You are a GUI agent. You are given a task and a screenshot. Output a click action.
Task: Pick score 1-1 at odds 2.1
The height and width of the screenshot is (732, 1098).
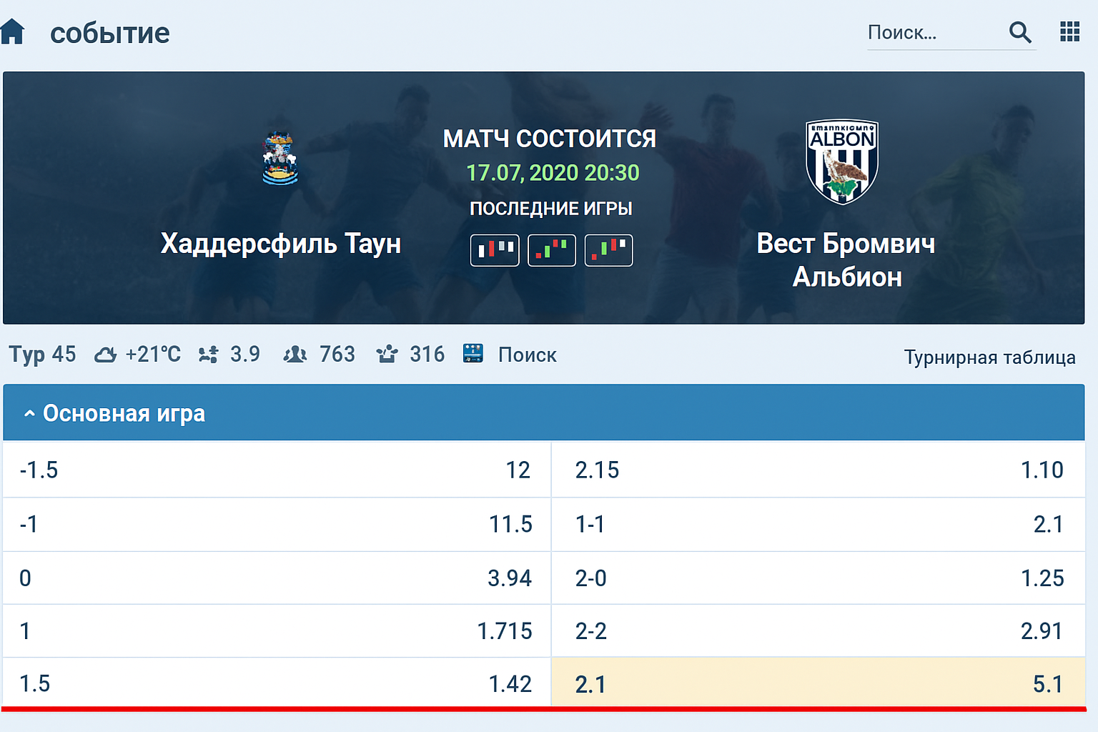(818, 524)
